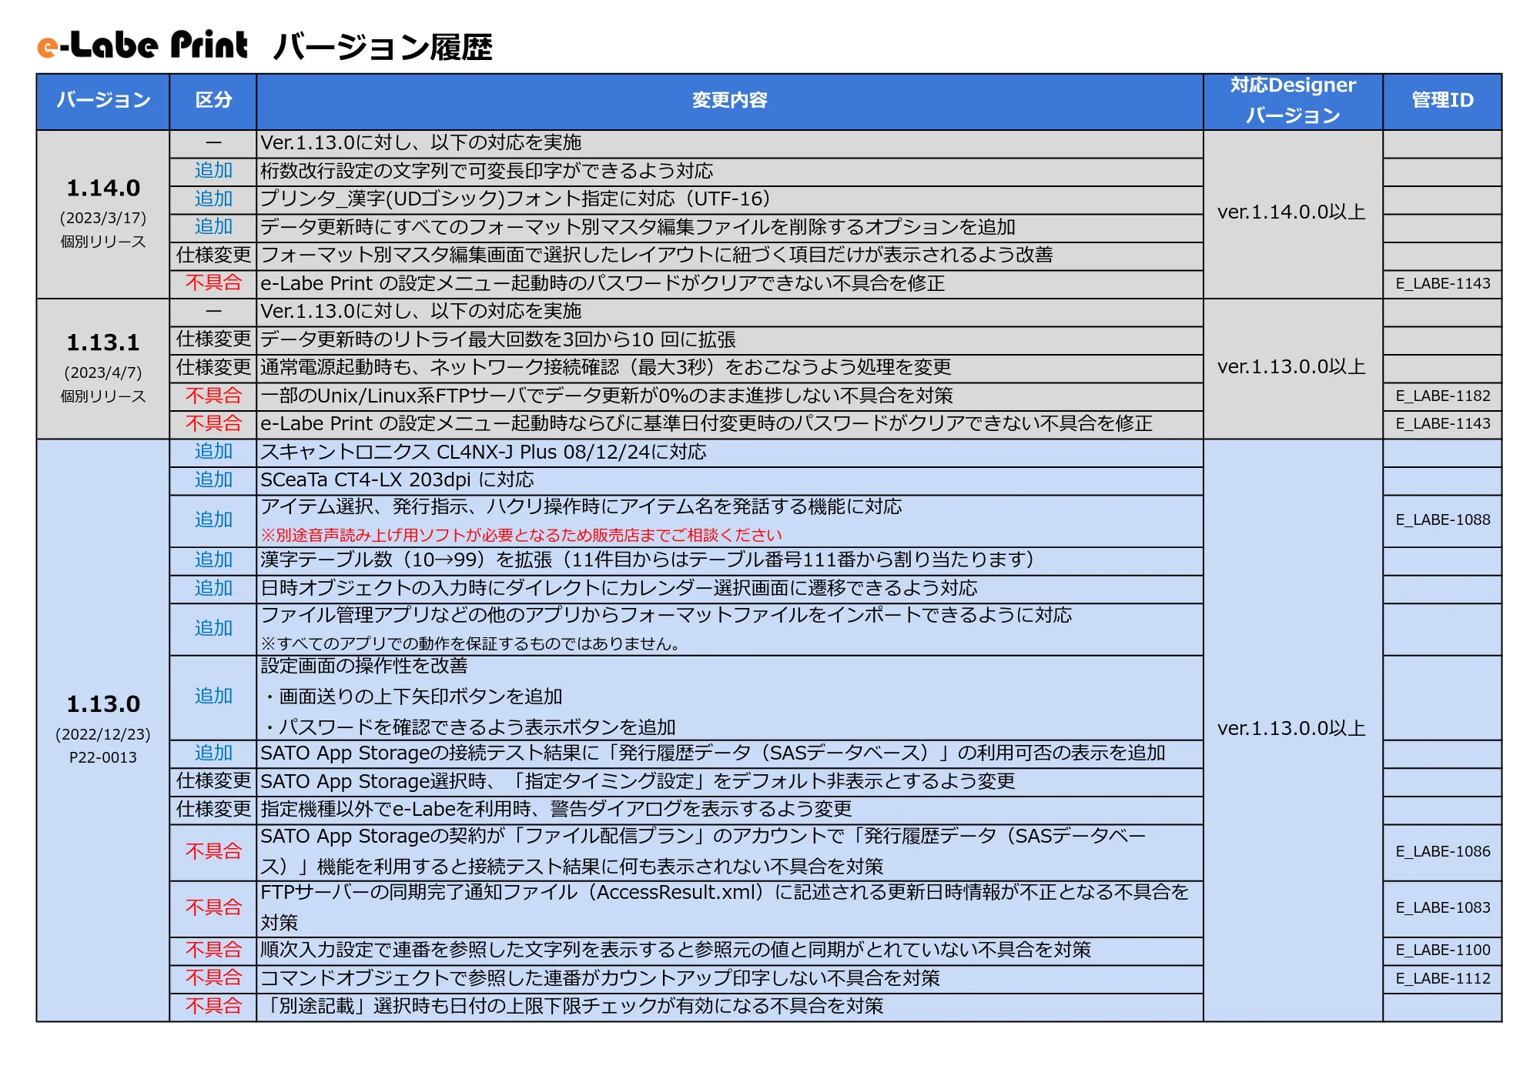1540x1089 pixels.
Task: Click red note ※別途音声読み上げ用ソフト
Action: point(521,536)
